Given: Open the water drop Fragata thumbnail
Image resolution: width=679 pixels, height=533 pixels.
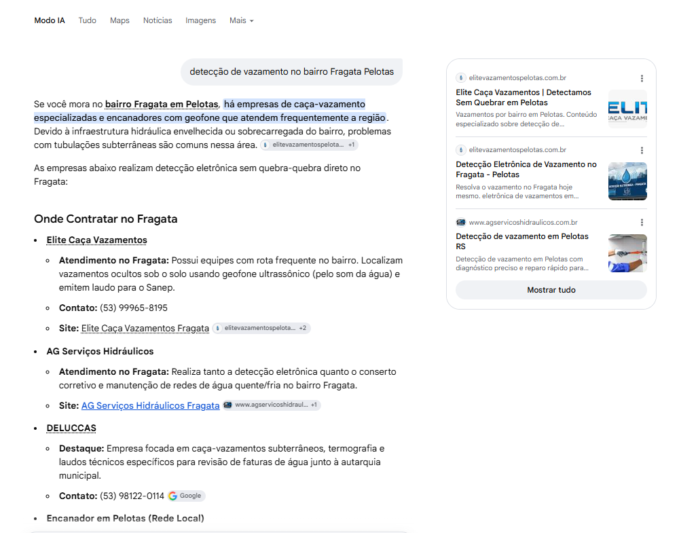Looking at the screenshot, I should 627,181.
